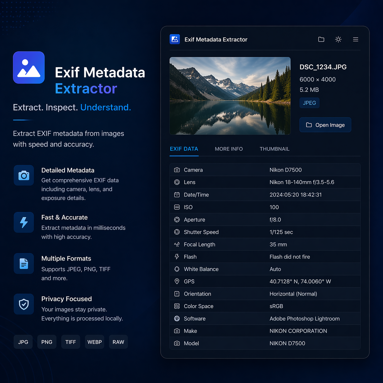Click the Open Image button
383x383 pixels.
(x=325, y=125)
